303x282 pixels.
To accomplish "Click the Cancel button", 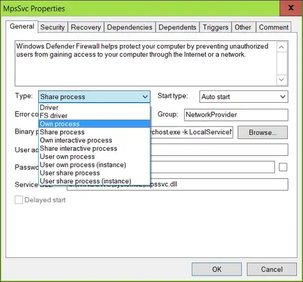I will [272, 269].
